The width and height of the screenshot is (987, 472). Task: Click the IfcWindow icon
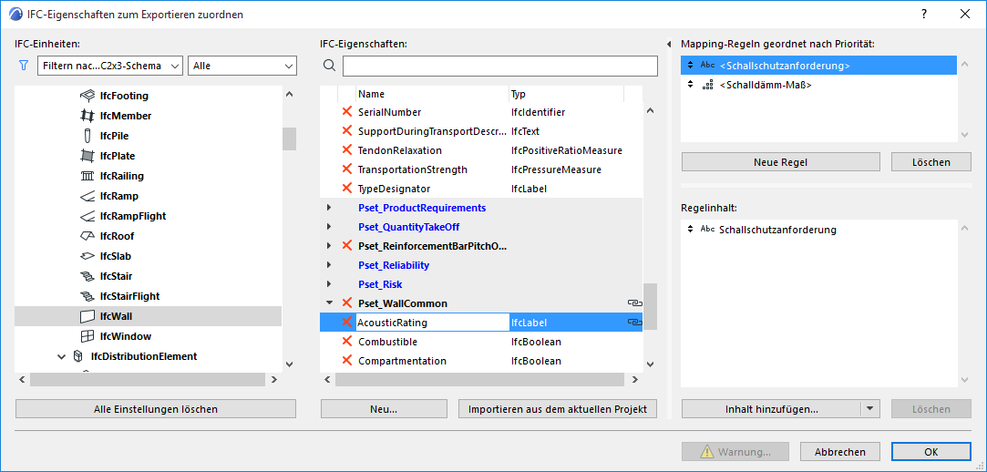(x=87, y=337)
